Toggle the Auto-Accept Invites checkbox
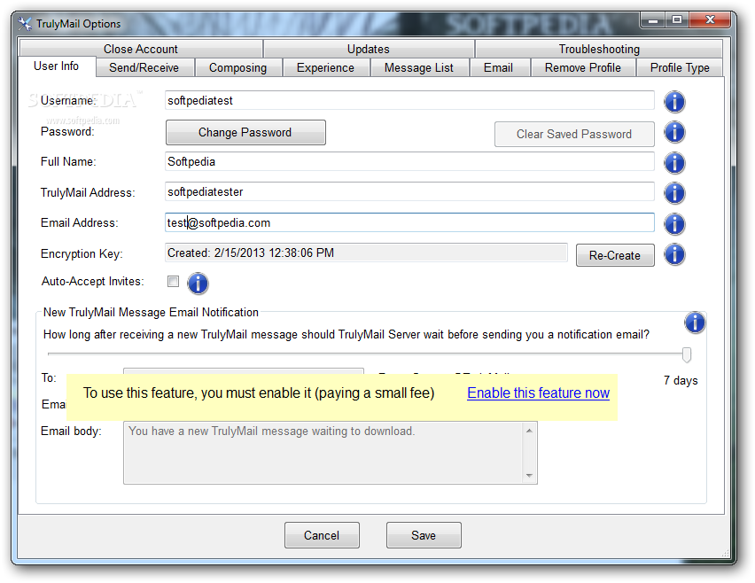755x583 pixels. 173,281
